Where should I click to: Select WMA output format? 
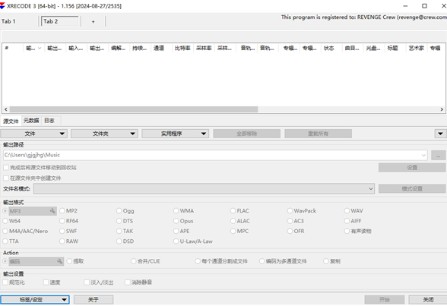click(x=184, y=211)
